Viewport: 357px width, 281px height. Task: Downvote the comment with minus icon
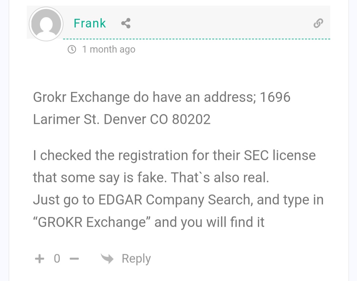point(75,259)
